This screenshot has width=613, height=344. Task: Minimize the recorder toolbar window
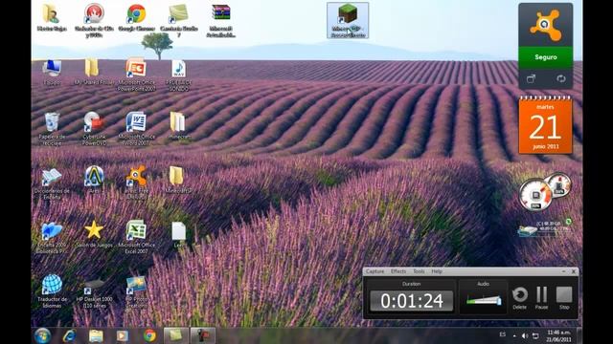click(x=564, y=271)
